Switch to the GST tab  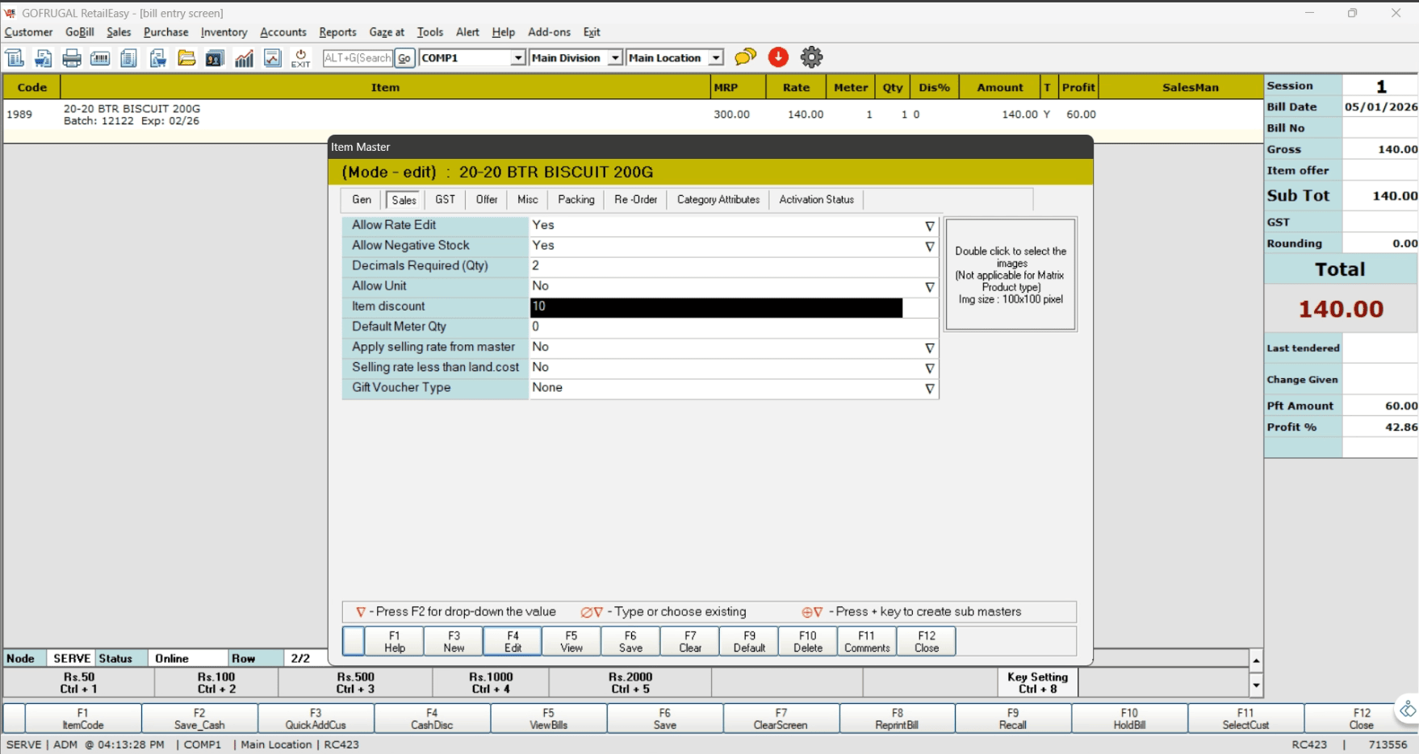click(445, 199)
